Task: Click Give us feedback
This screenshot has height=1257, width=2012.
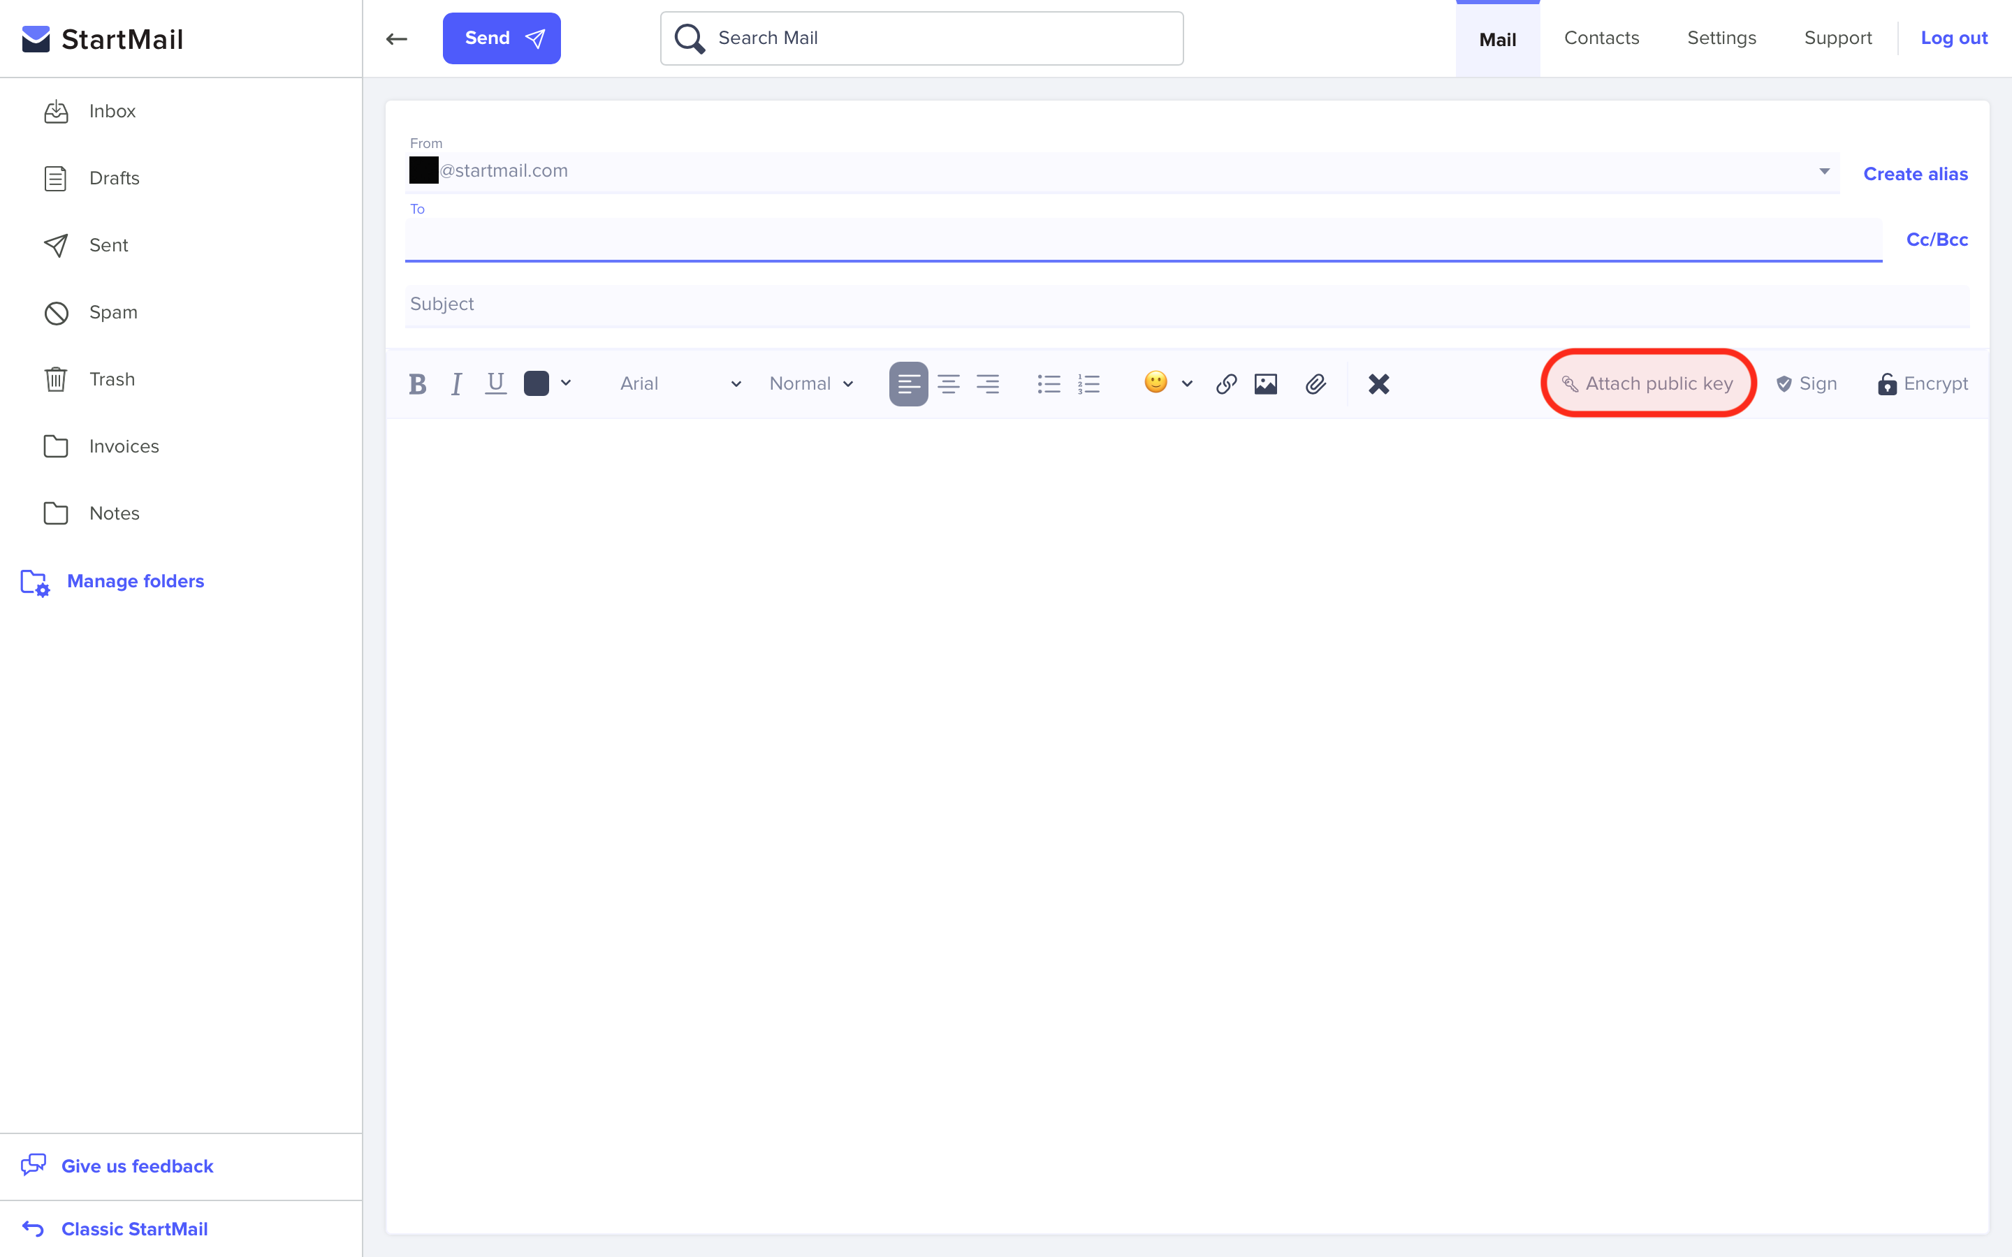Action: coord(117,1166)
